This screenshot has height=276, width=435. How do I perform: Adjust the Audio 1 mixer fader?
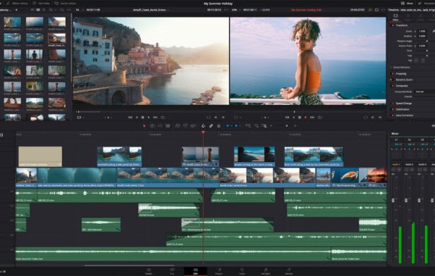click(393, 201)
